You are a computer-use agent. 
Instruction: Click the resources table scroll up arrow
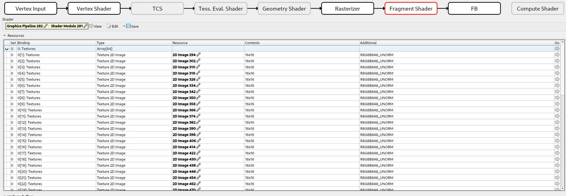[x=563, y=42]
